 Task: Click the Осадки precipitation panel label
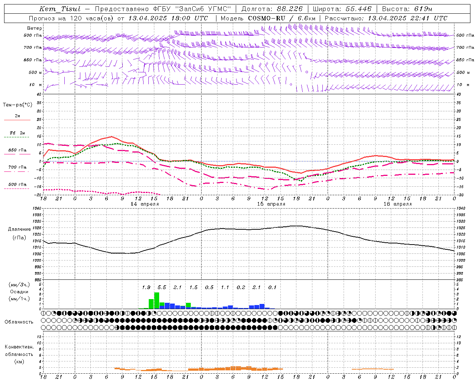19,292
